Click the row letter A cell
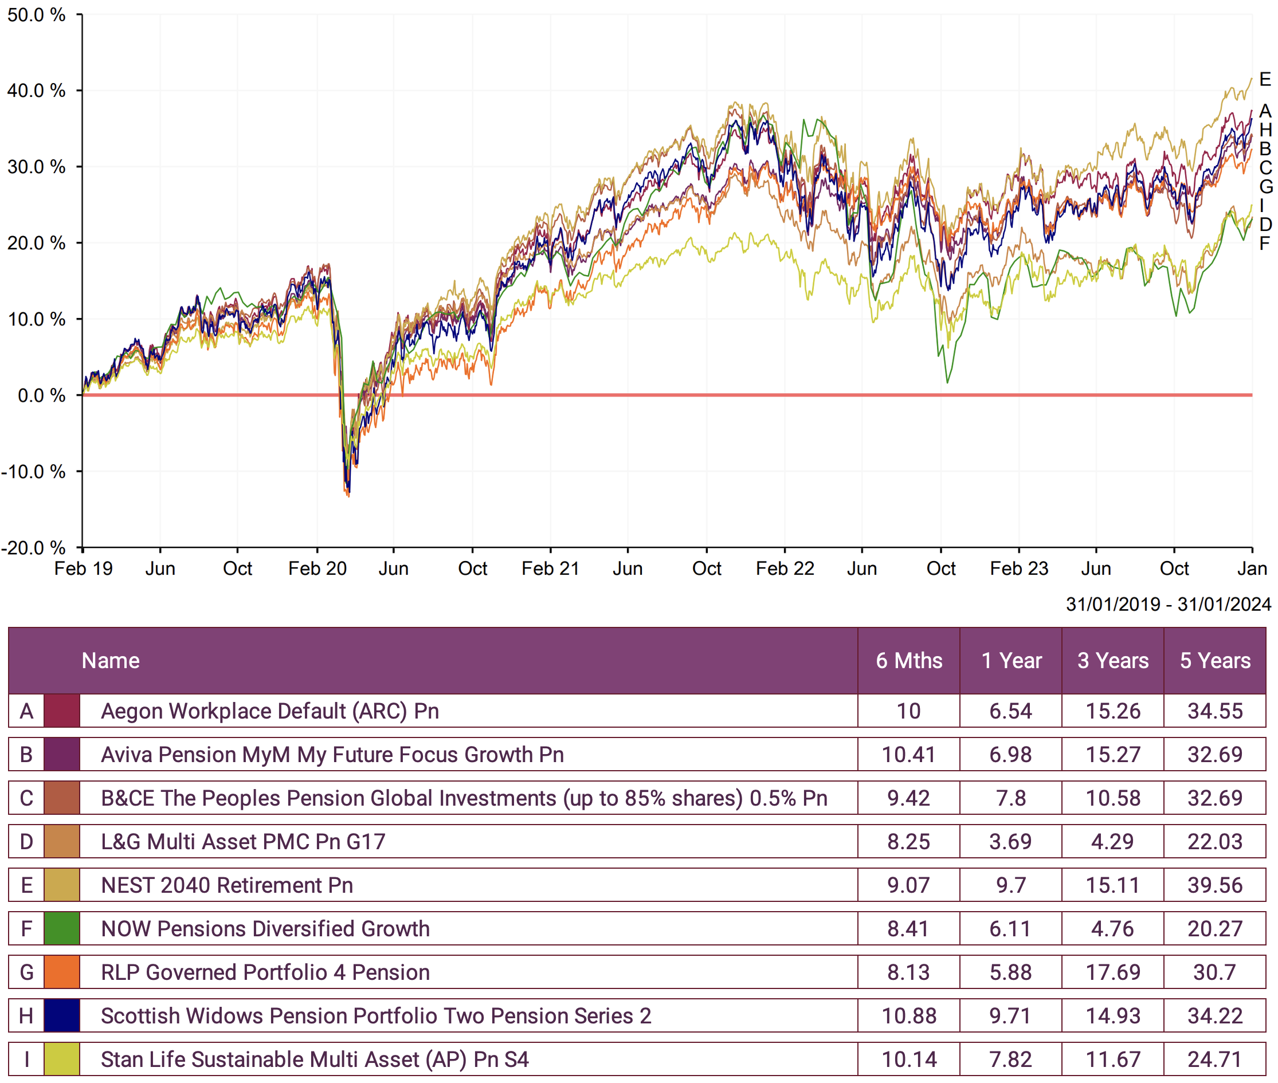This screenshot has height=1083, width=1278. point(26,711)
